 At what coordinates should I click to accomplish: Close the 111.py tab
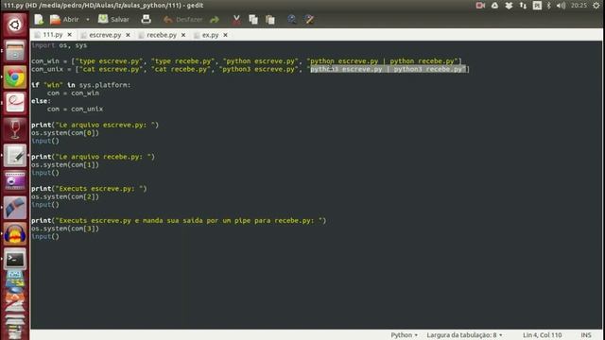(x=69, y=35)
